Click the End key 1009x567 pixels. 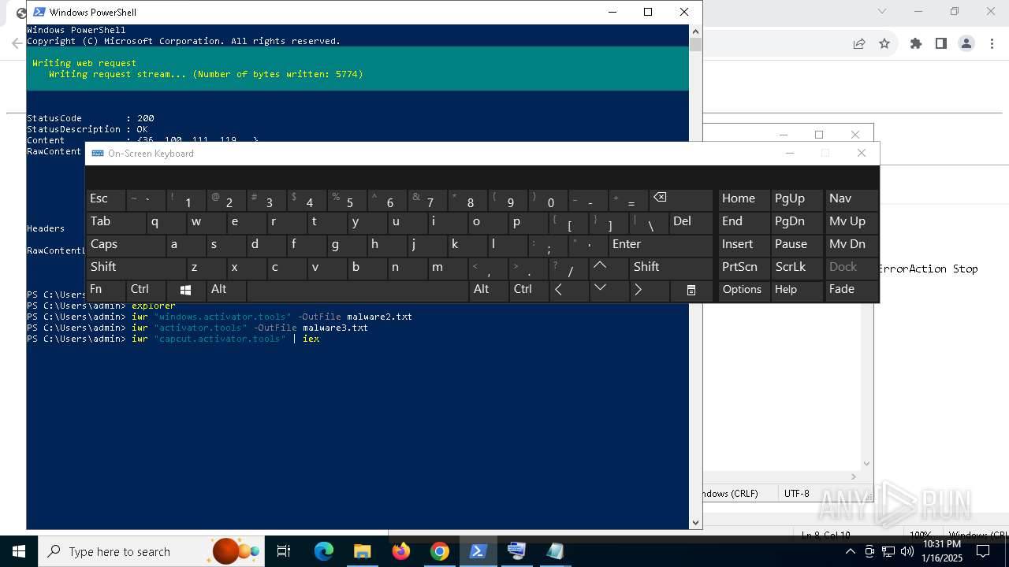tap(743, 222)
